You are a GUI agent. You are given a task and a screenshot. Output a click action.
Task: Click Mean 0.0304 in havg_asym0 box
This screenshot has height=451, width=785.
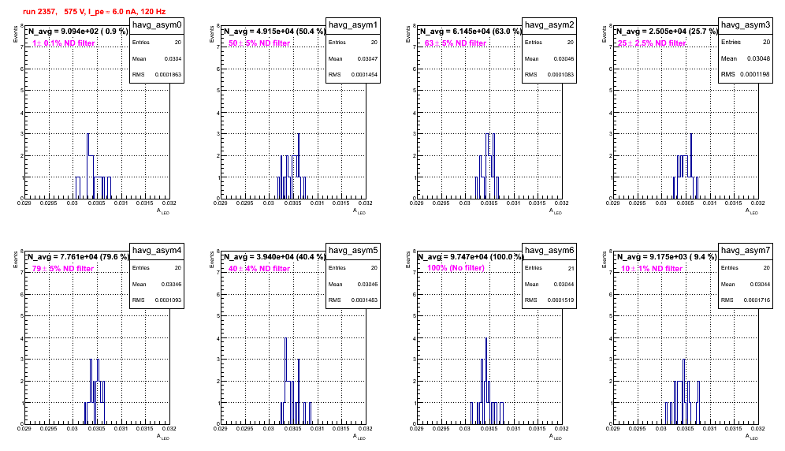pyautogui.click(x=157, y=58)
